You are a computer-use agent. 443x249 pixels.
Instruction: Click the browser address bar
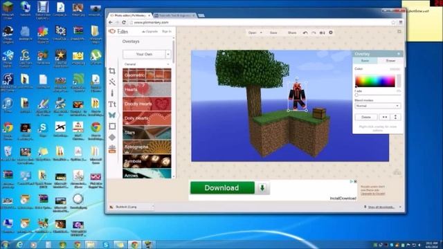[x=260, y=22]
